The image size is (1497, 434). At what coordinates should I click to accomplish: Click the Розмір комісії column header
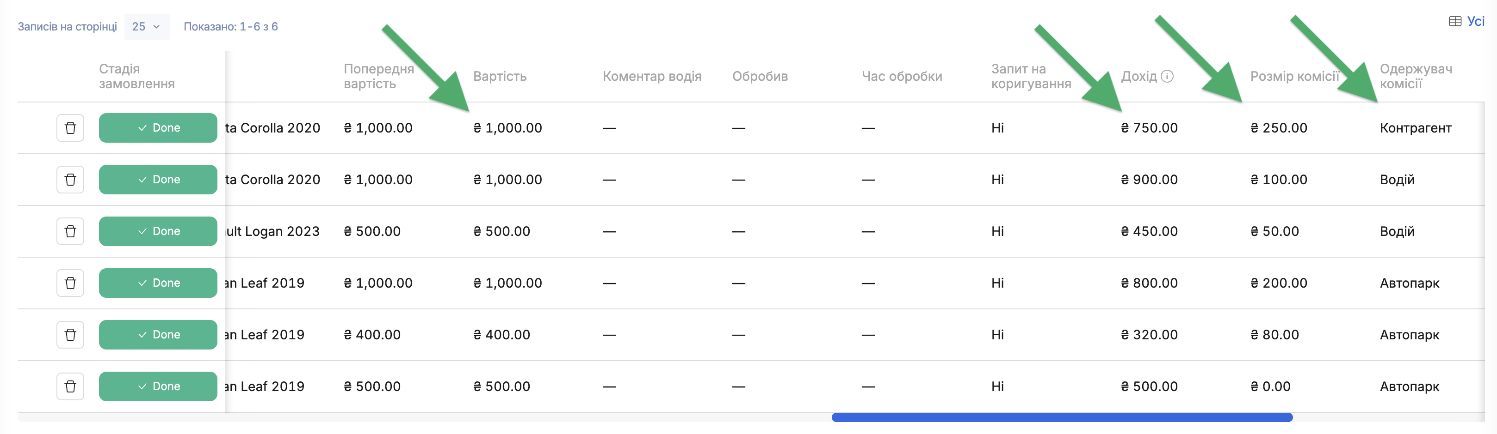pos(1295,76)
